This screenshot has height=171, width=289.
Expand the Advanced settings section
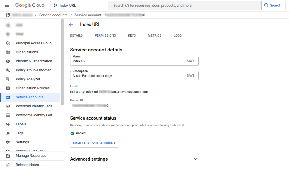pyautogui.click(x=196, y=159)
